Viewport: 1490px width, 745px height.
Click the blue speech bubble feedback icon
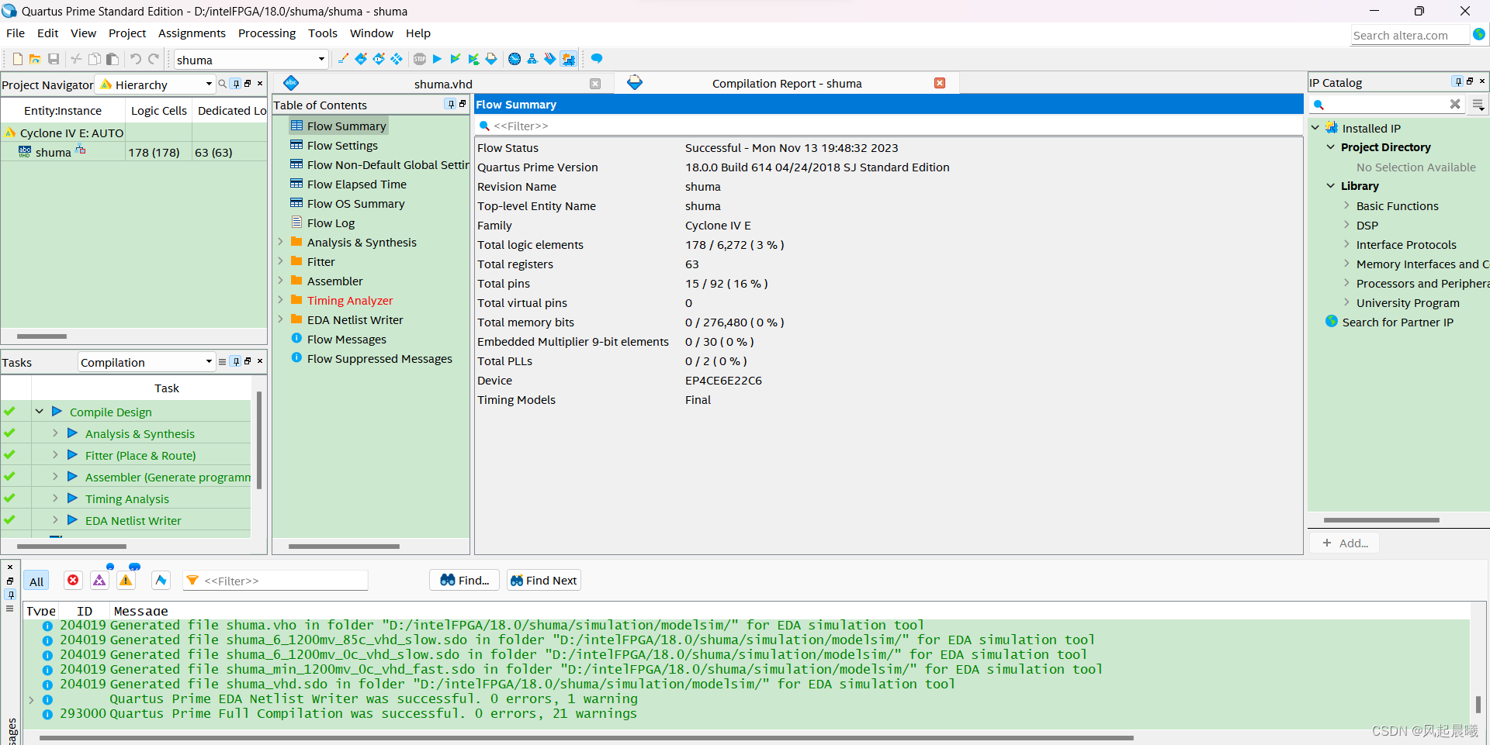[597, 59]
